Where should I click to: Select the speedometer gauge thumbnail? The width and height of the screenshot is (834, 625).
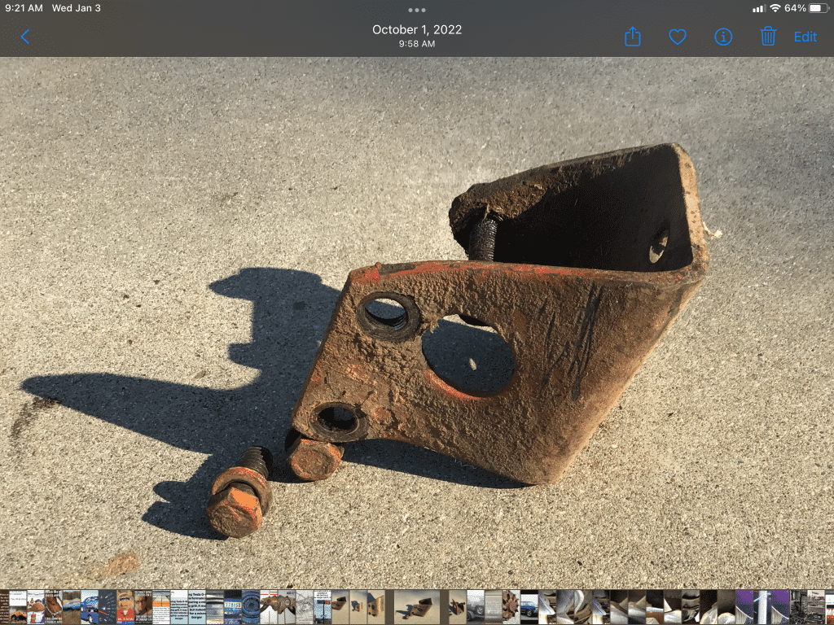[108, 607]
